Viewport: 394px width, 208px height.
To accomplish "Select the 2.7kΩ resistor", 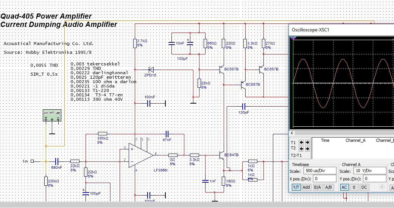I will pos(135,43).
